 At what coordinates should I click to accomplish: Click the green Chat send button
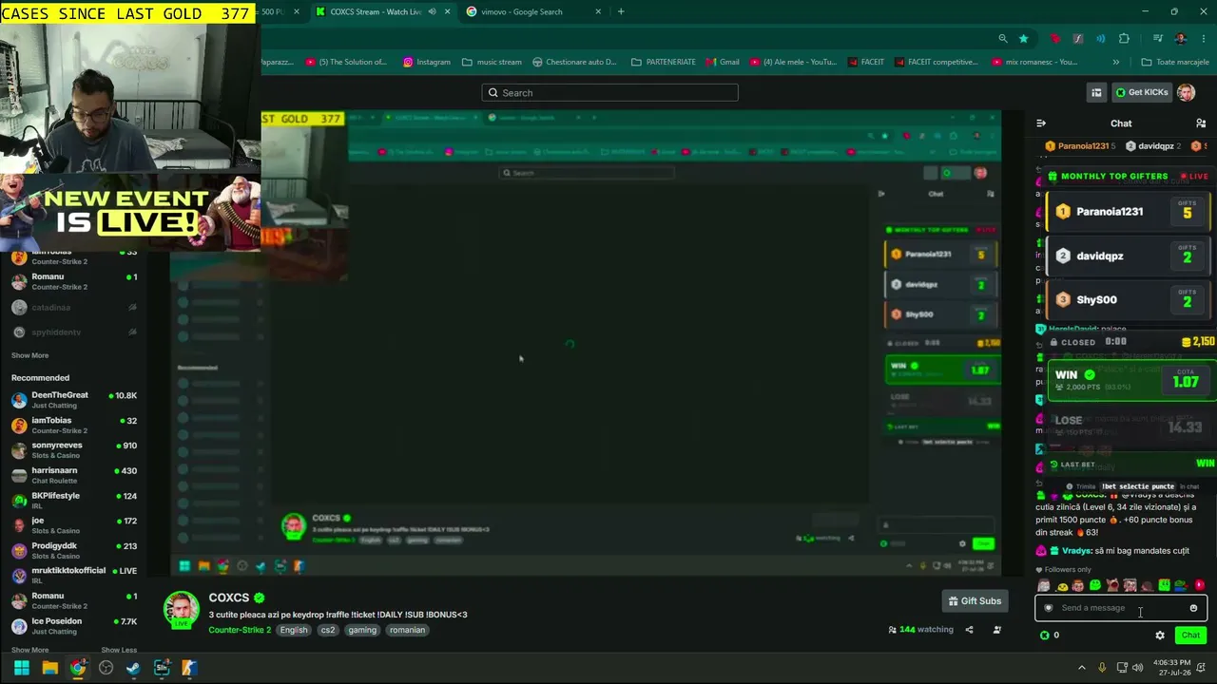[1190, 635]
